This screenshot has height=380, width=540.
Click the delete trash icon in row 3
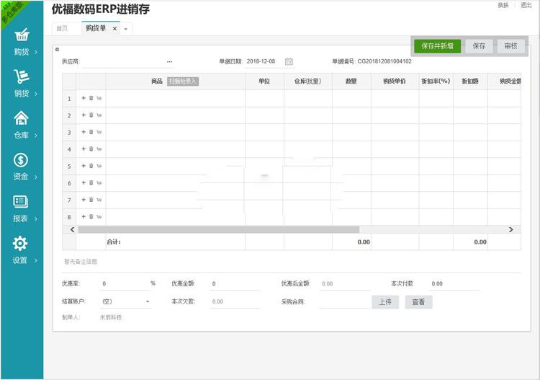pyautogui.click(x=91, y=132)
